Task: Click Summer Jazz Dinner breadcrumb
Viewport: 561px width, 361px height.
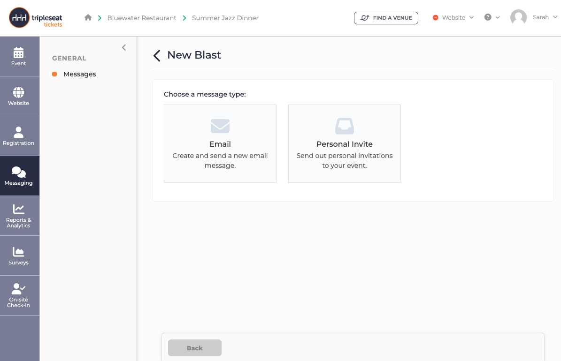Action: [225, 18]
